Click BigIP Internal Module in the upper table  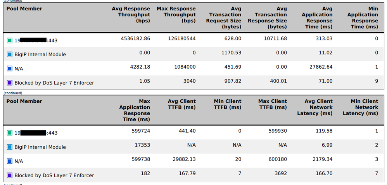40,55
